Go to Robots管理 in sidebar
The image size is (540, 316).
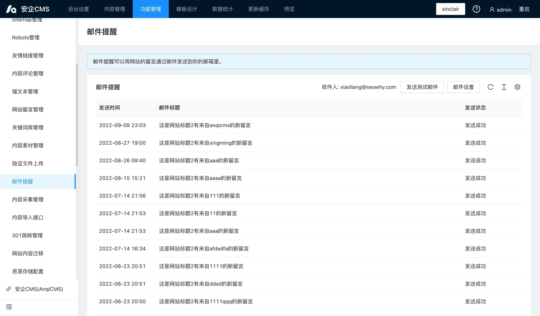[x=37, y=37]
